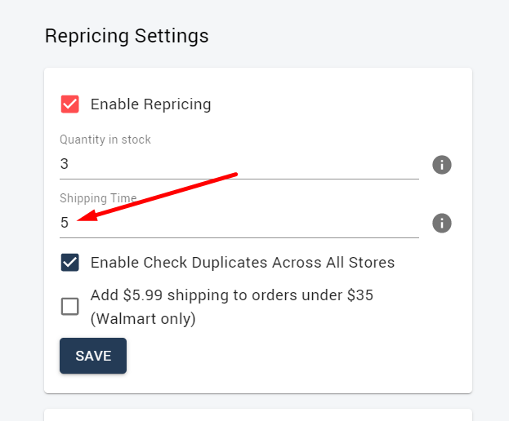Click the underline of the Shipping Time field

239,237
